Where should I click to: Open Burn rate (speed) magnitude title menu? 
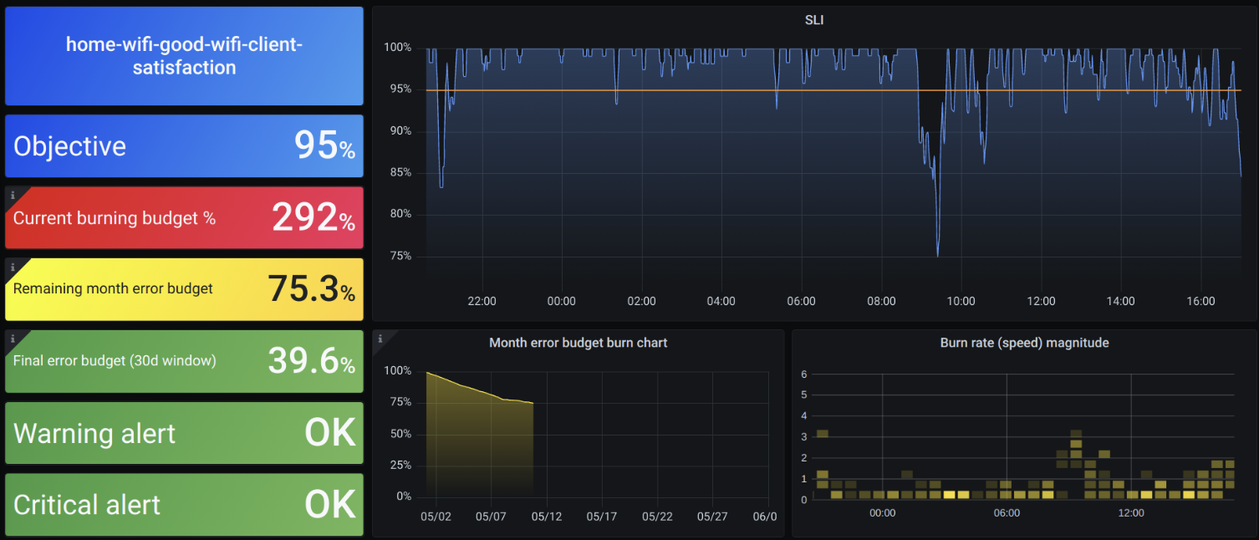(1024, 343)
